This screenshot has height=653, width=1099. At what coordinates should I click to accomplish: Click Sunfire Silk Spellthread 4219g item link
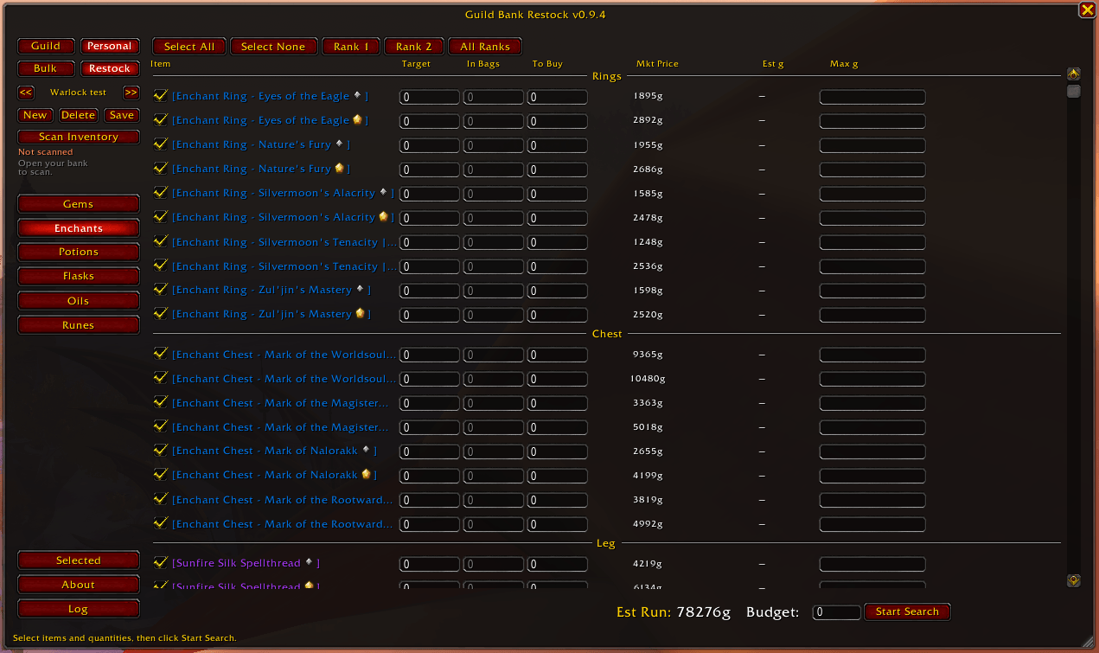246,563
